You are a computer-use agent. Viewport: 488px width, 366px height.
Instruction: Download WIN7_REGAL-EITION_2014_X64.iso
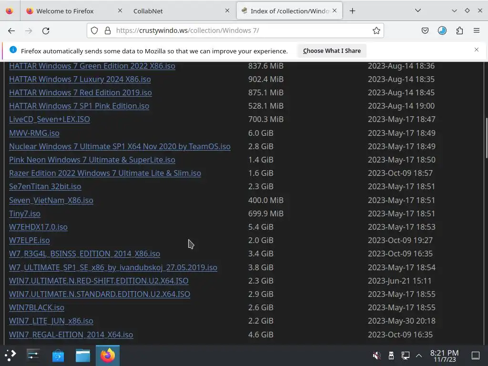pos(71,335)
